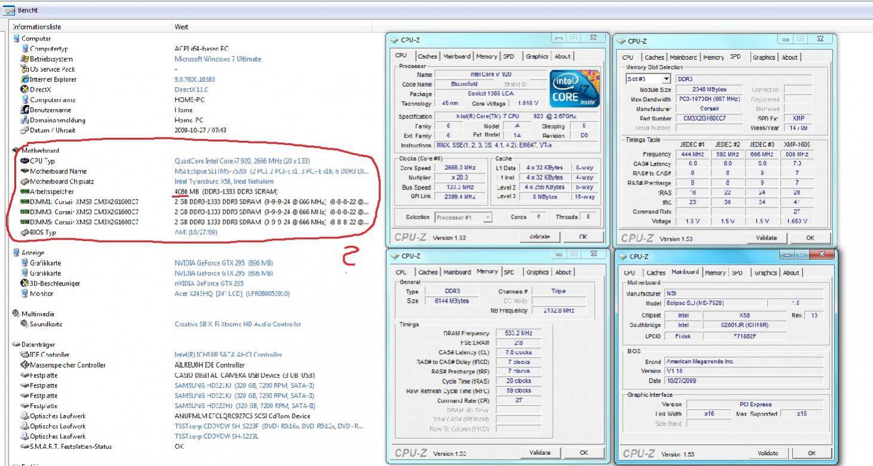Open Microsoft Windows 7 Ultimate link
Image resolution: width=873 pixels, height=466 pixels.
pyautogui.click(x=218, y=59)
